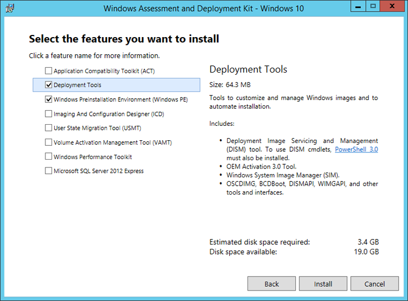This screenshot has width=408, height=301.
Task: Click the Application Compatibility Toolkit feature name
Action: click(x=105, y=71)
